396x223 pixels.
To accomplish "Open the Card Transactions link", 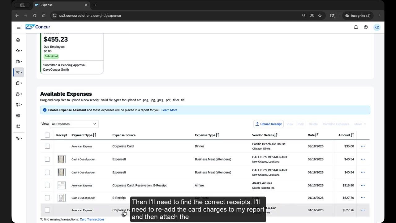I will click(92, 219).
